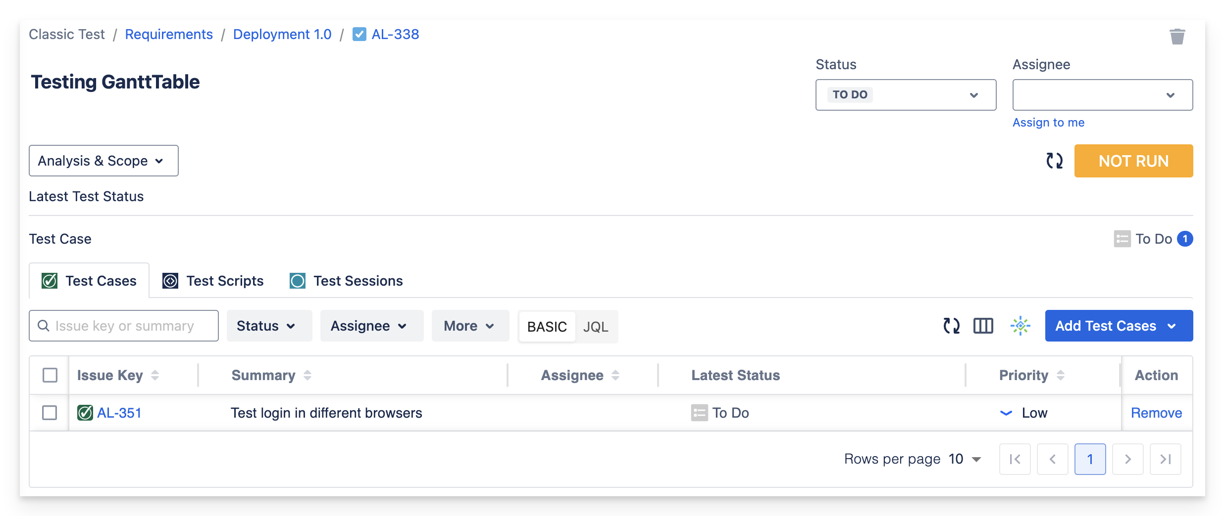Image resolution: width=1225 pixels, height=516 pixels.
Task: Remove test case AL-351
Action: [1156, 413]
